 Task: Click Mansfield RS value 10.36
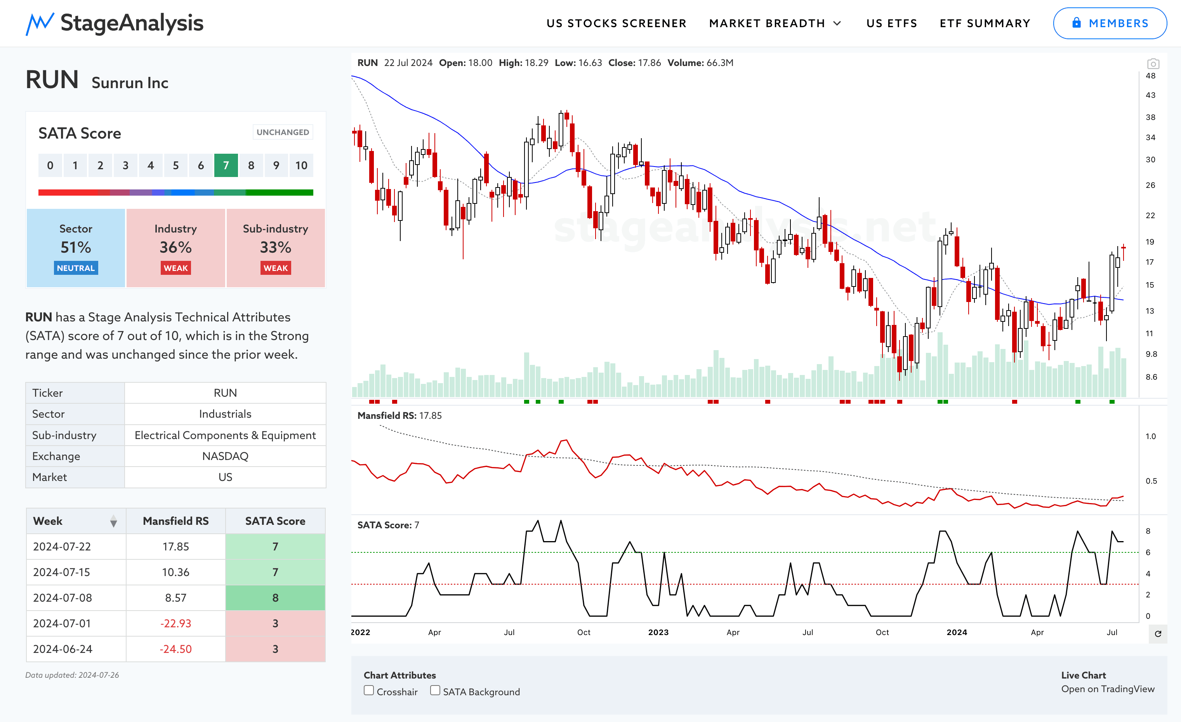175,572
